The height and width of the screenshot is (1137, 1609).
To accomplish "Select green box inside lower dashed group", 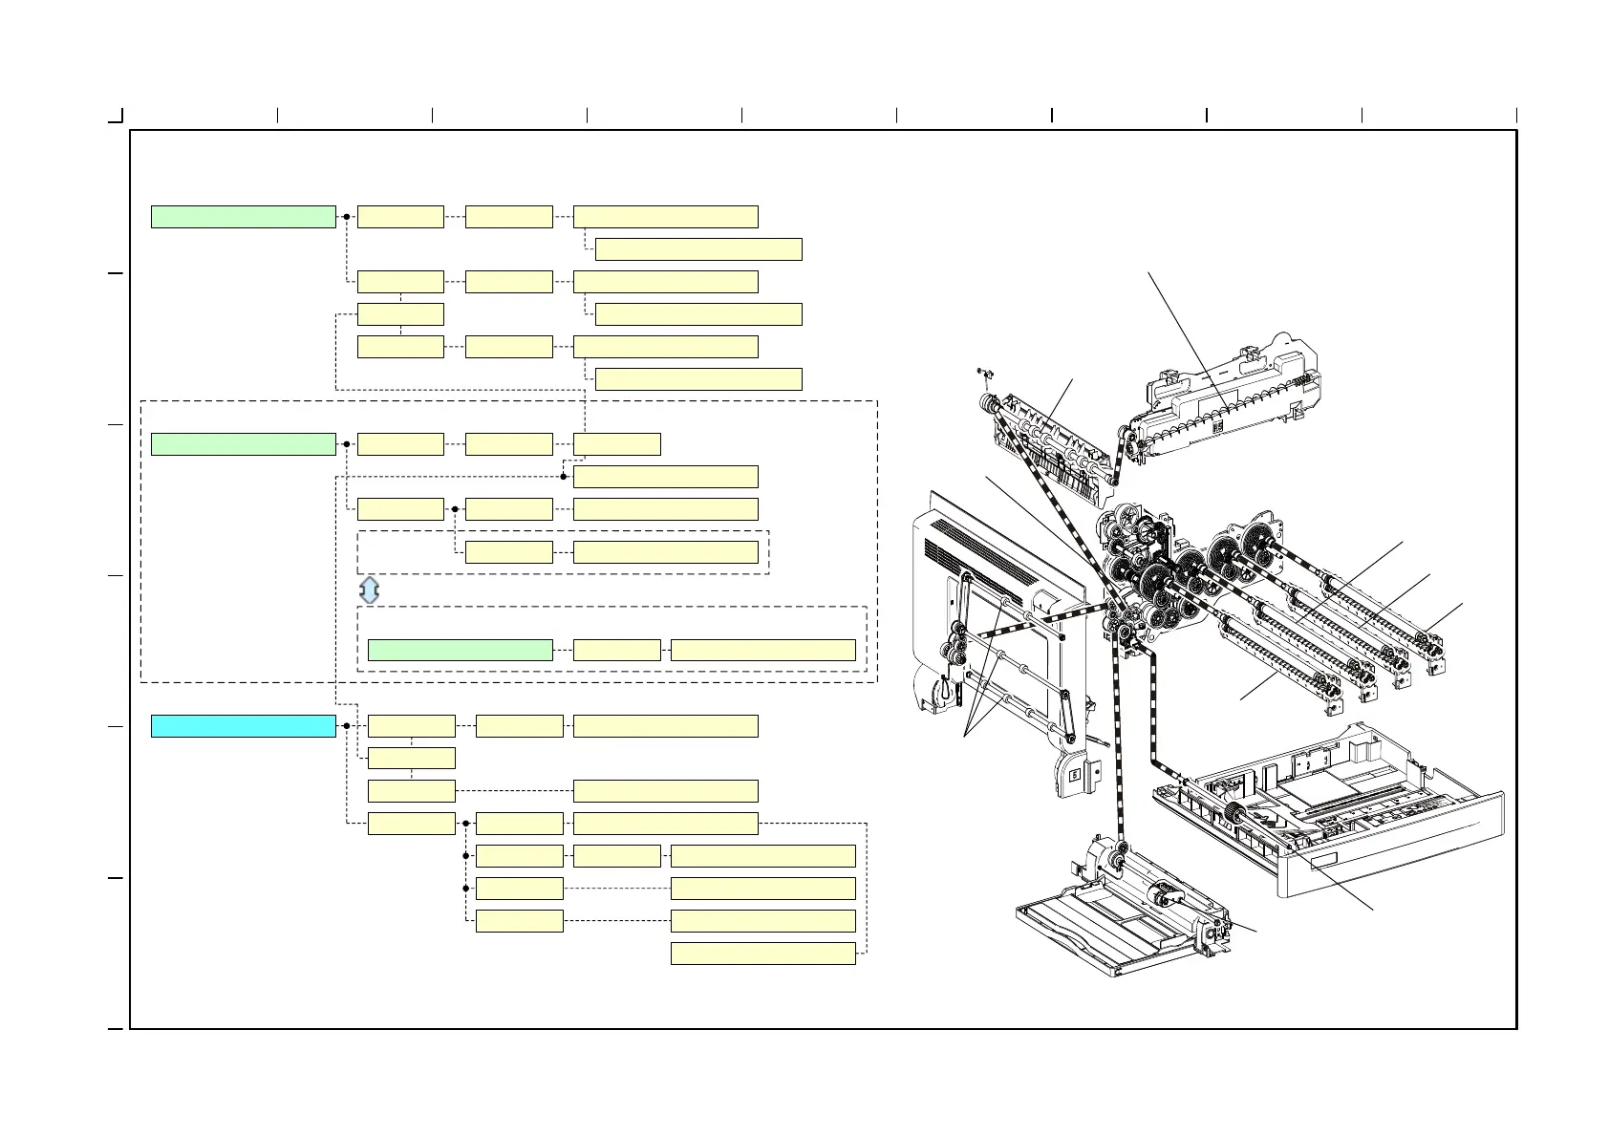I will point(460,651).
